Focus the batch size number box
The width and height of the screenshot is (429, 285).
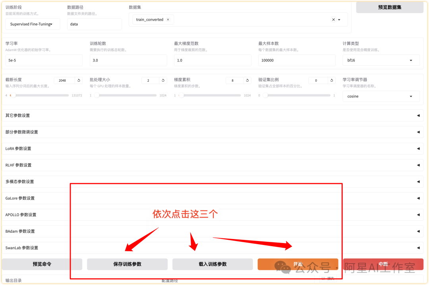(150, 80)
